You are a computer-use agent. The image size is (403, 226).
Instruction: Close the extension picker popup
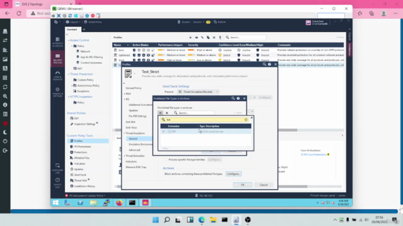(252, 117)
